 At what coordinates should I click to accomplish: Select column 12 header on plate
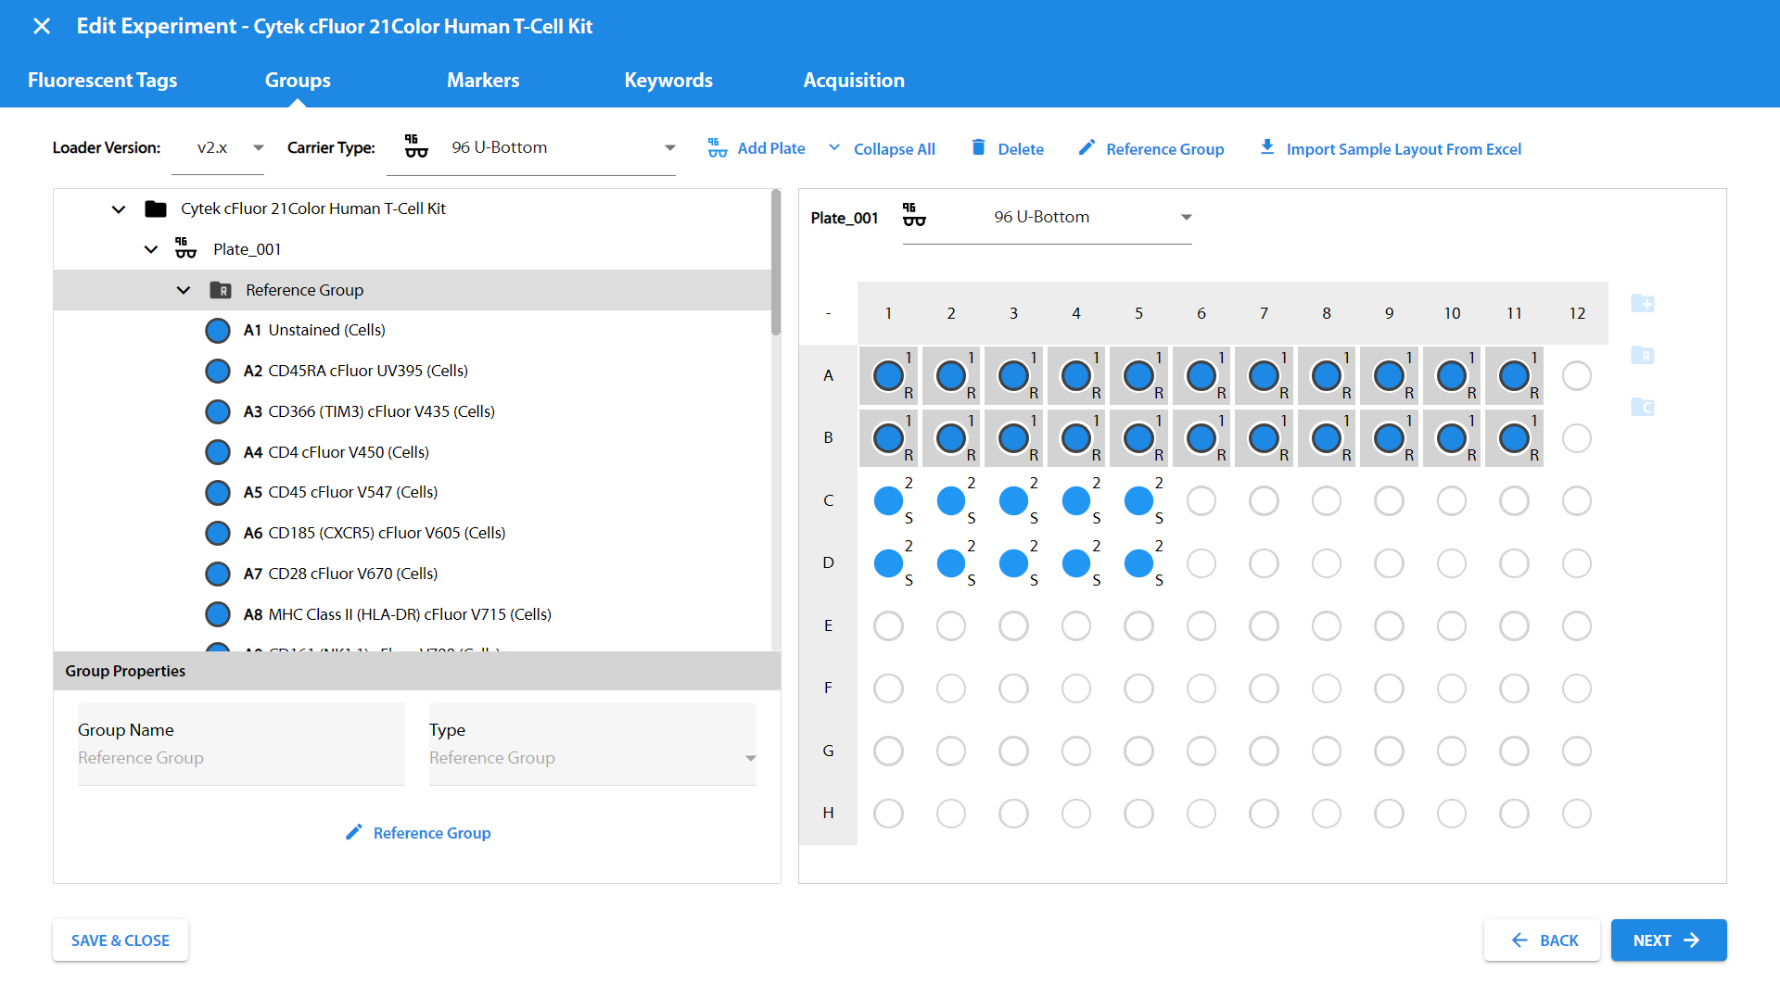1577,313
